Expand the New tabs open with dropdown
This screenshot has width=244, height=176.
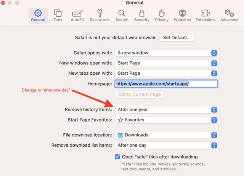(x=166, y=73)
